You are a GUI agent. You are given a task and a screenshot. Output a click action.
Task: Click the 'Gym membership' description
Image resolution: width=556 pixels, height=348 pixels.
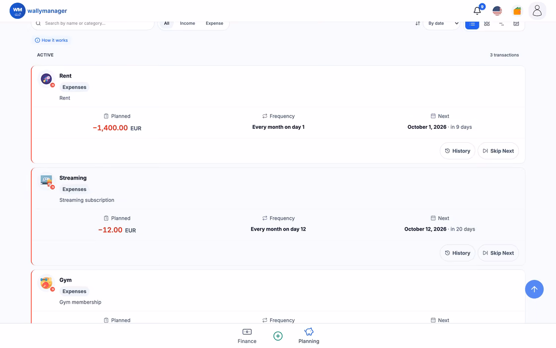pos(80,302)
